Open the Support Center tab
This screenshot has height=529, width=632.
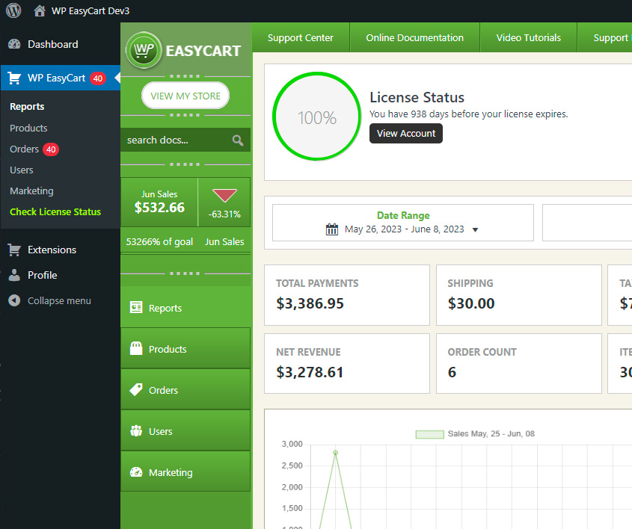[x=300, y=37]
